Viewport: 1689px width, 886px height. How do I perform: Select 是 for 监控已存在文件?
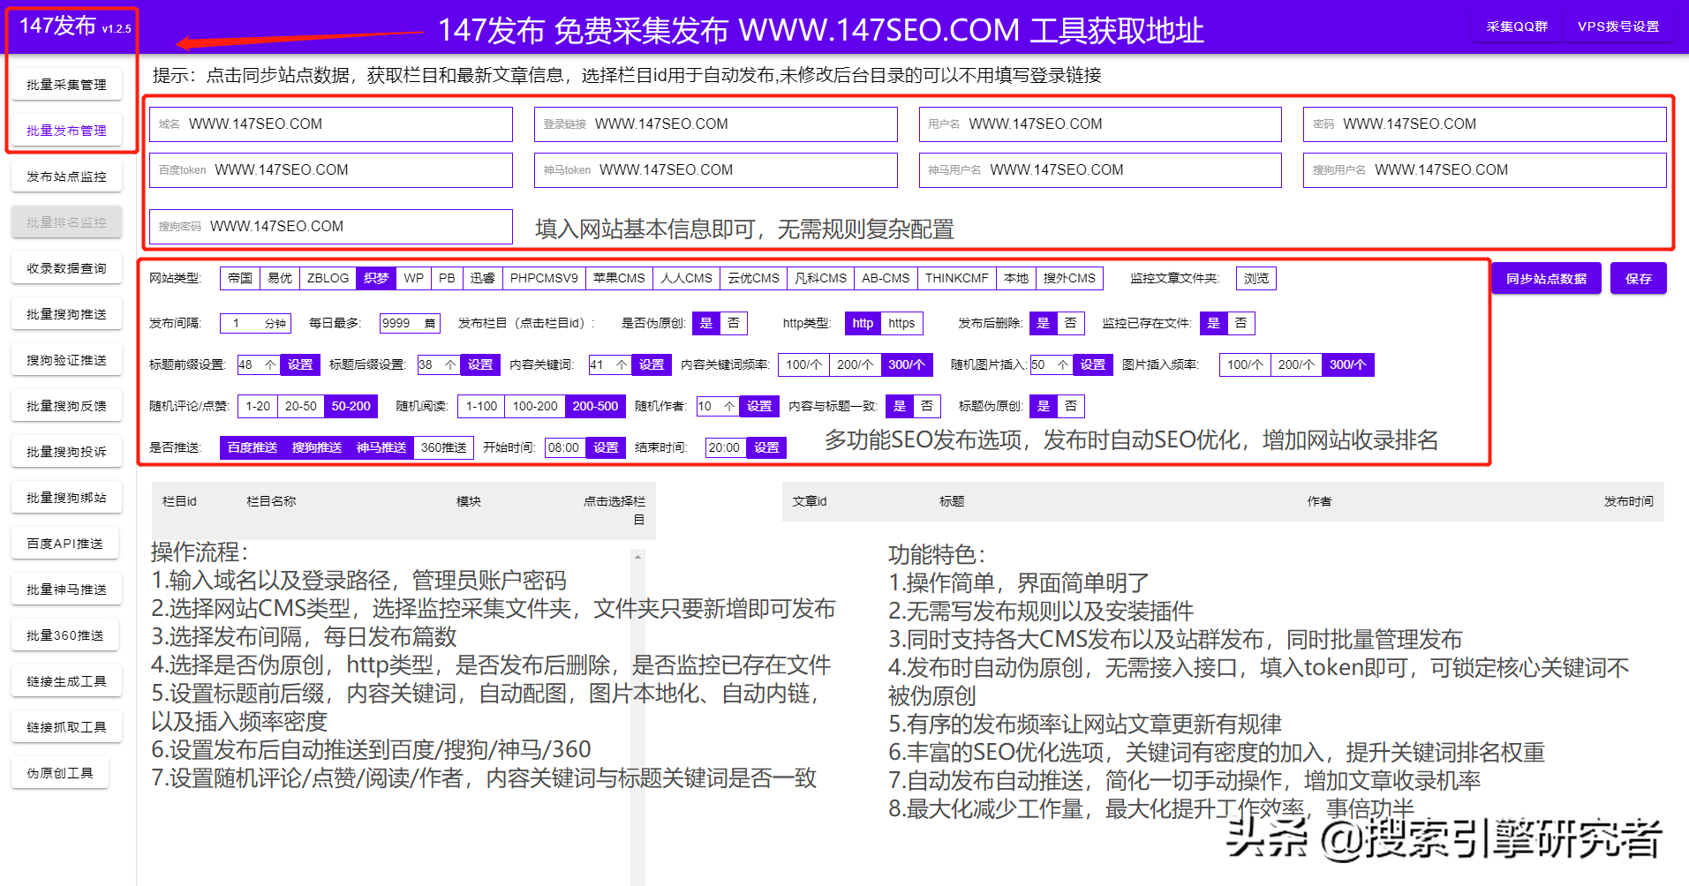tap(1213, 323)
